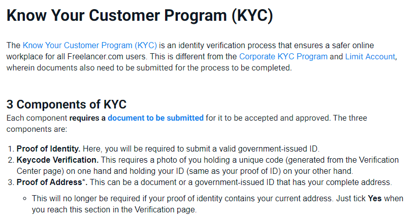420x221 pixels.
Task: Select the bold 'Keycode Verification.' label
Action: click(x=57, y=160)
